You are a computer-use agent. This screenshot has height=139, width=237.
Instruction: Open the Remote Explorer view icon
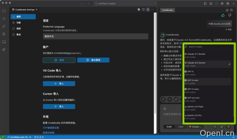[4, 42]
